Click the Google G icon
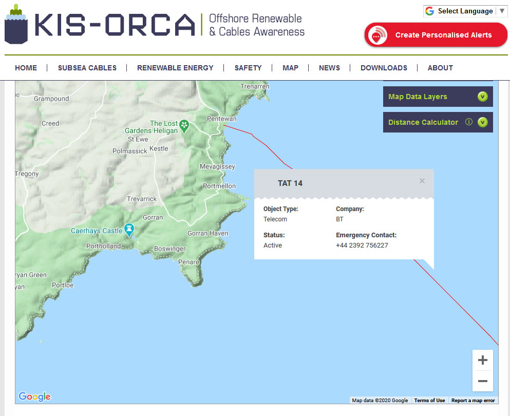 (x=430, y=11)
